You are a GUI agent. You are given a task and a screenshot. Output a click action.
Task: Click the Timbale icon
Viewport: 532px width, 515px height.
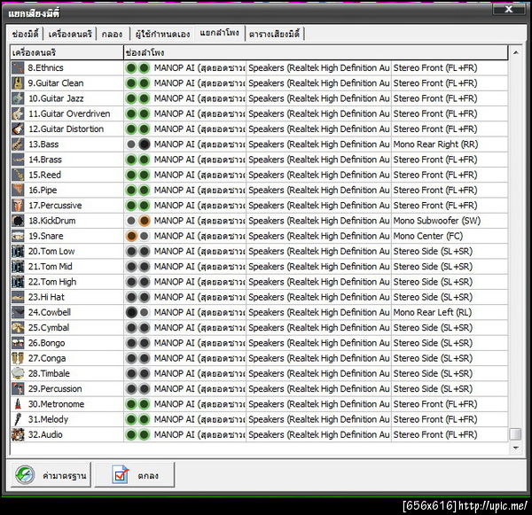18,373
